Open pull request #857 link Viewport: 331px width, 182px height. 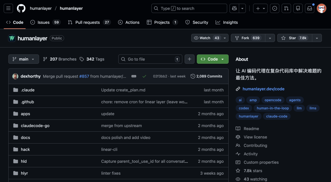pos(84,76)
